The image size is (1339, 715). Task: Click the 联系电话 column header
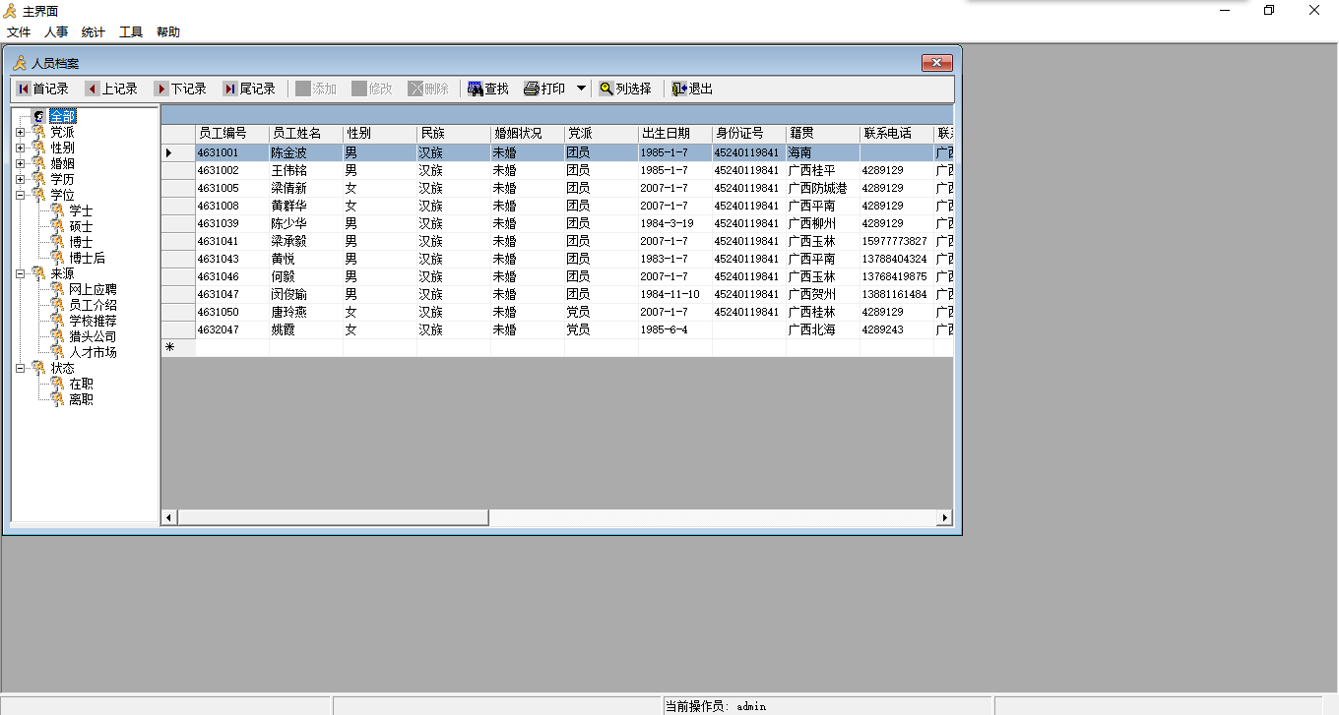tap(897, 134)
